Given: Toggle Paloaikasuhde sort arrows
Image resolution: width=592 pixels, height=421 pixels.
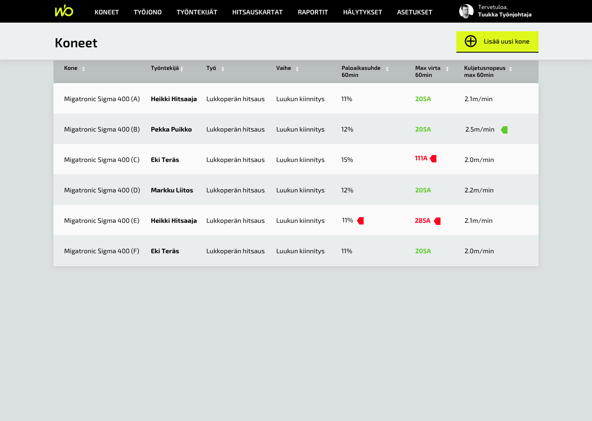Looking at the screenshot, I should coord(387,69).
